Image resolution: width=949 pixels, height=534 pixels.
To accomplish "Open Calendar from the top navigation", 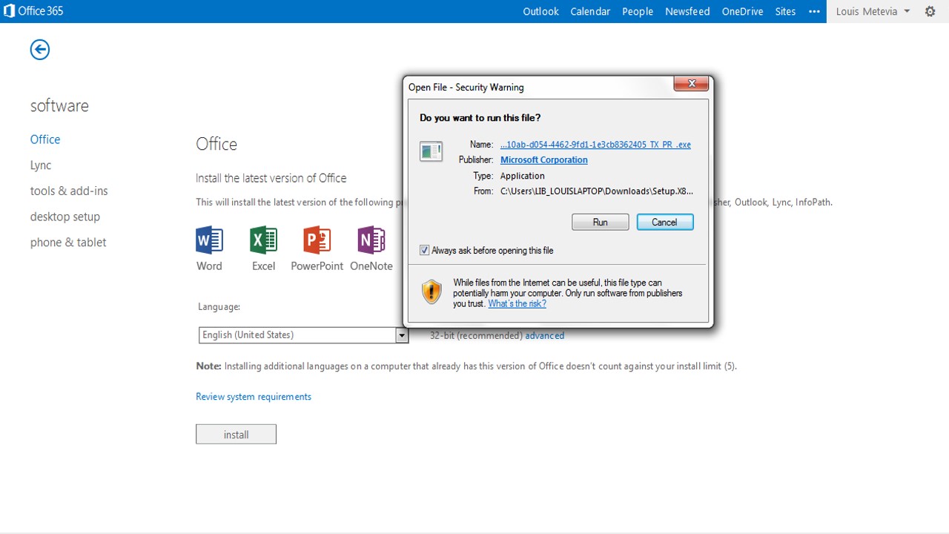I will [590, 11].
